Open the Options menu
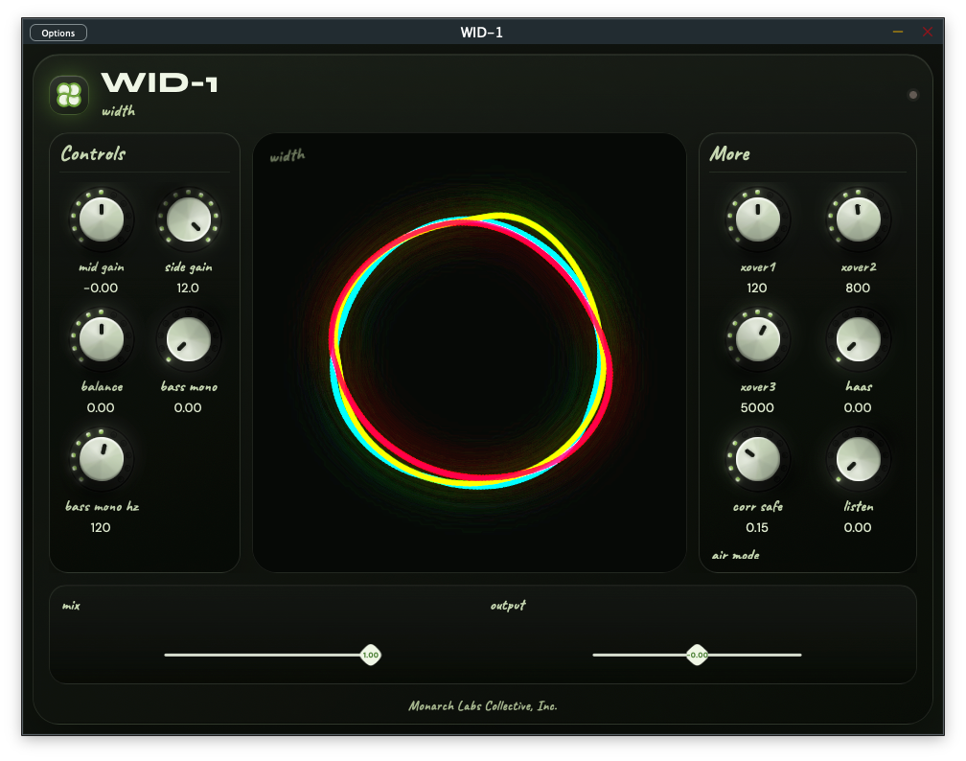 pyautogui.click(x=58, y=33)
